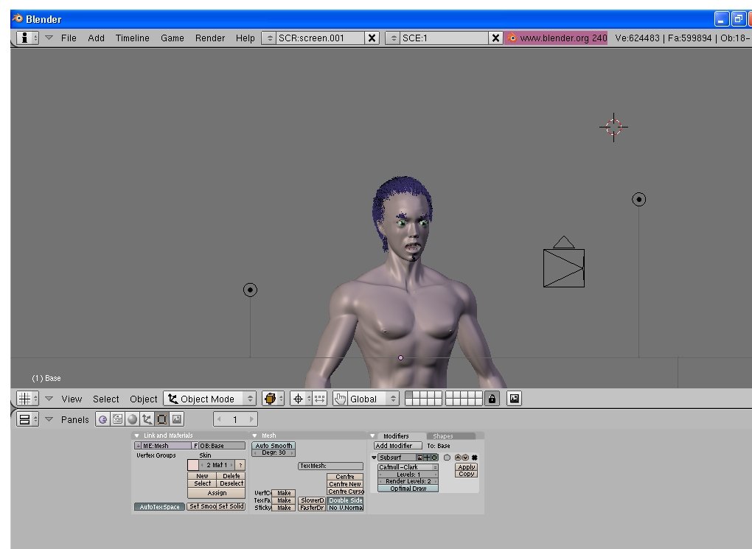Toggle the transform manipulator hand icon
752x549 pixels.
[340, 399]
